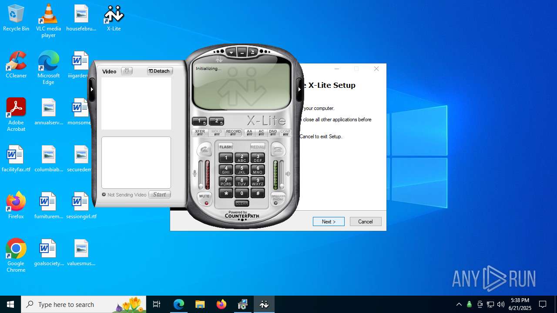Dial 4 GHI on the keypad
The image size is (557, 313).
point(226,170)
